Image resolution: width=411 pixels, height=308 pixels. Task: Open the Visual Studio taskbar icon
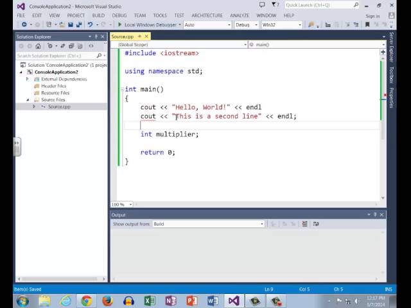[234, 301]
